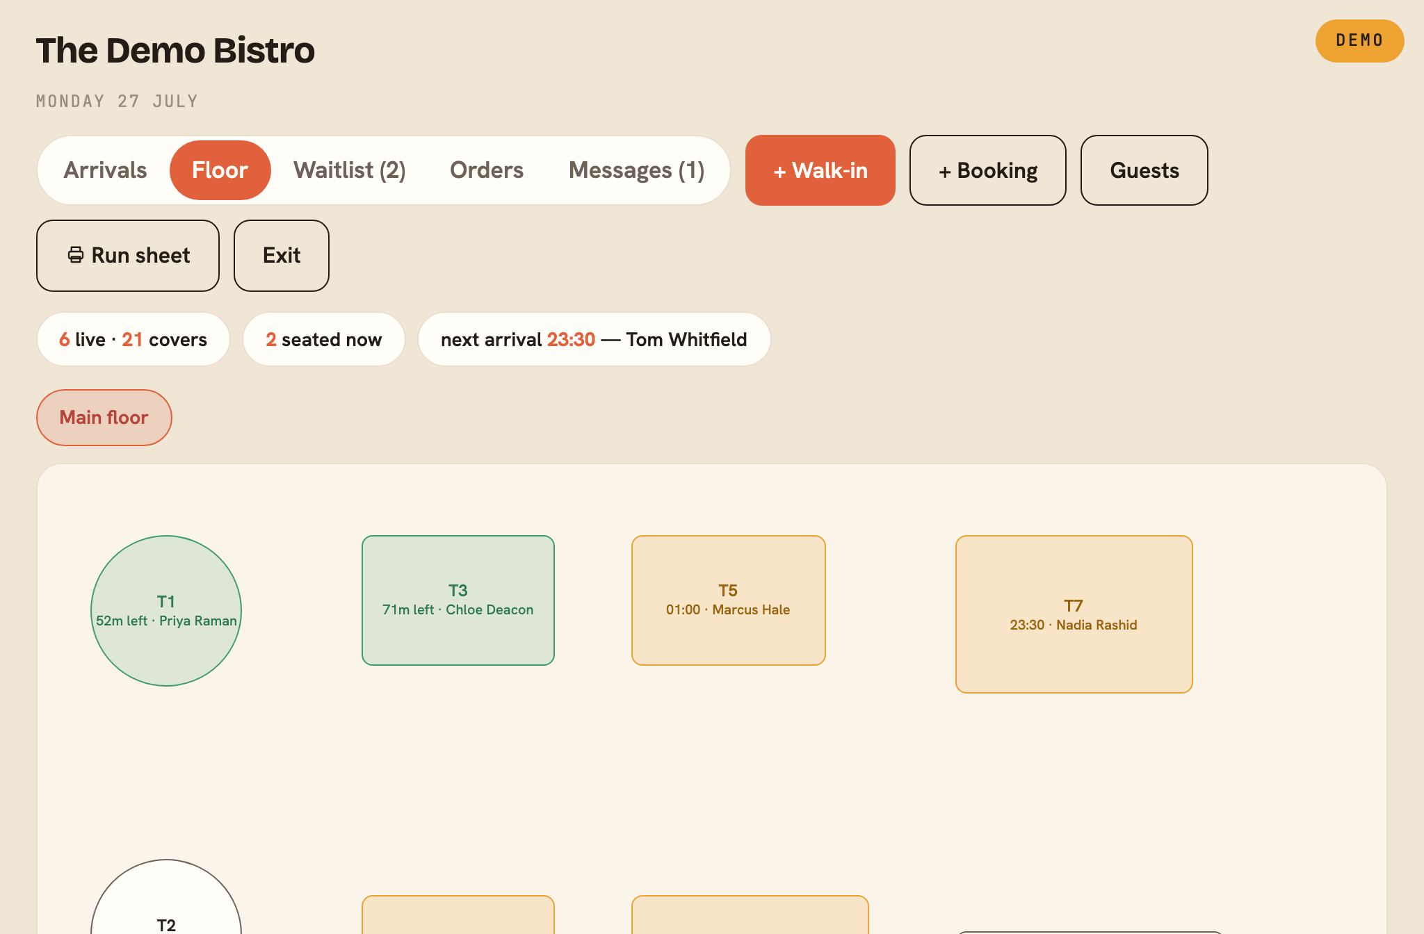Click the Exit button
The width and height of the screenshot is (1424, 934).
(x=282, y=256)
